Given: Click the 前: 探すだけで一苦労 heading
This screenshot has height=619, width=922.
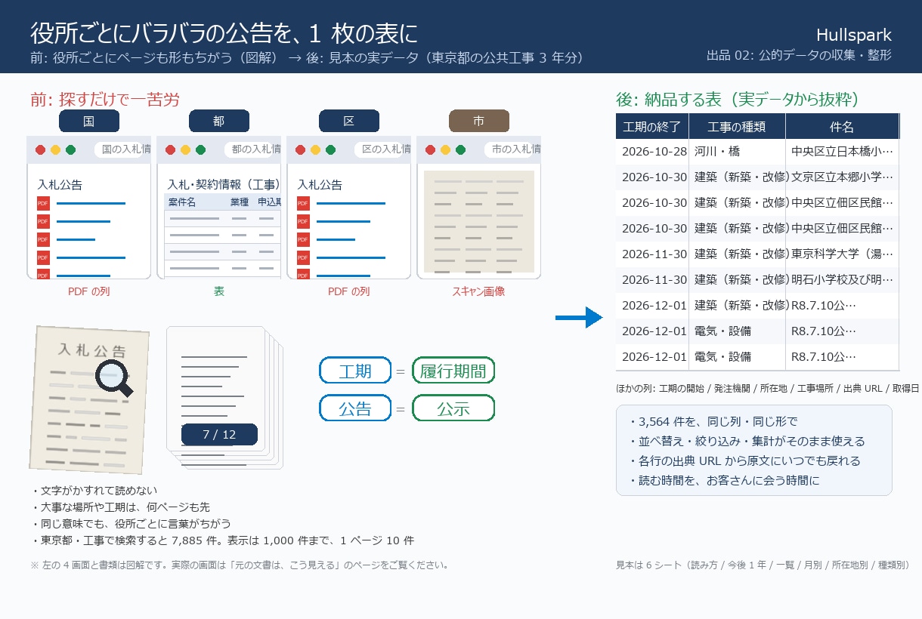Looking at the screenshot, I should click(105, 99).
